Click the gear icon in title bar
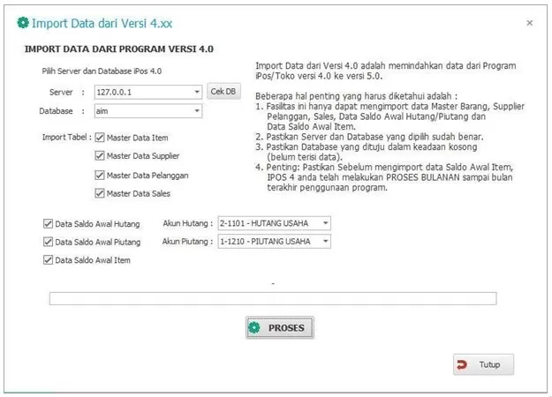This screenshot has height=397, width=552. click(23, 22)
